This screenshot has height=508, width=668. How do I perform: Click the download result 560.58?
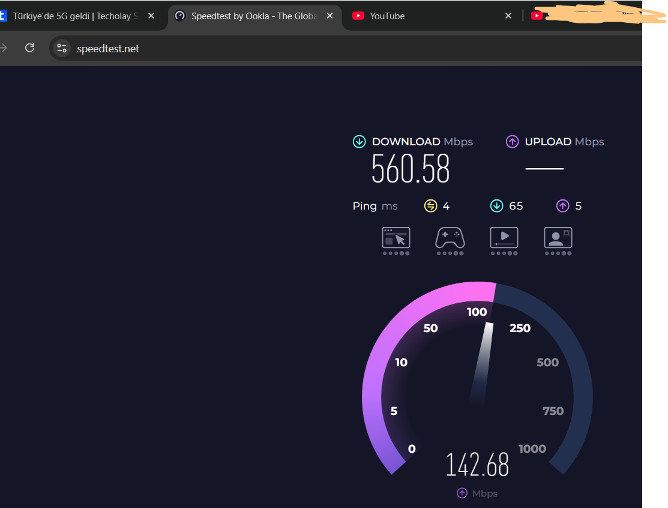tap(411, 169)
